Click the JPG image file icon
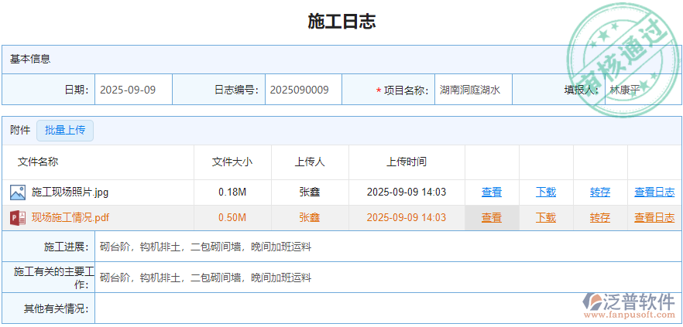The height and width of the screenshot is (327, 683). click(x=18, y=192)
